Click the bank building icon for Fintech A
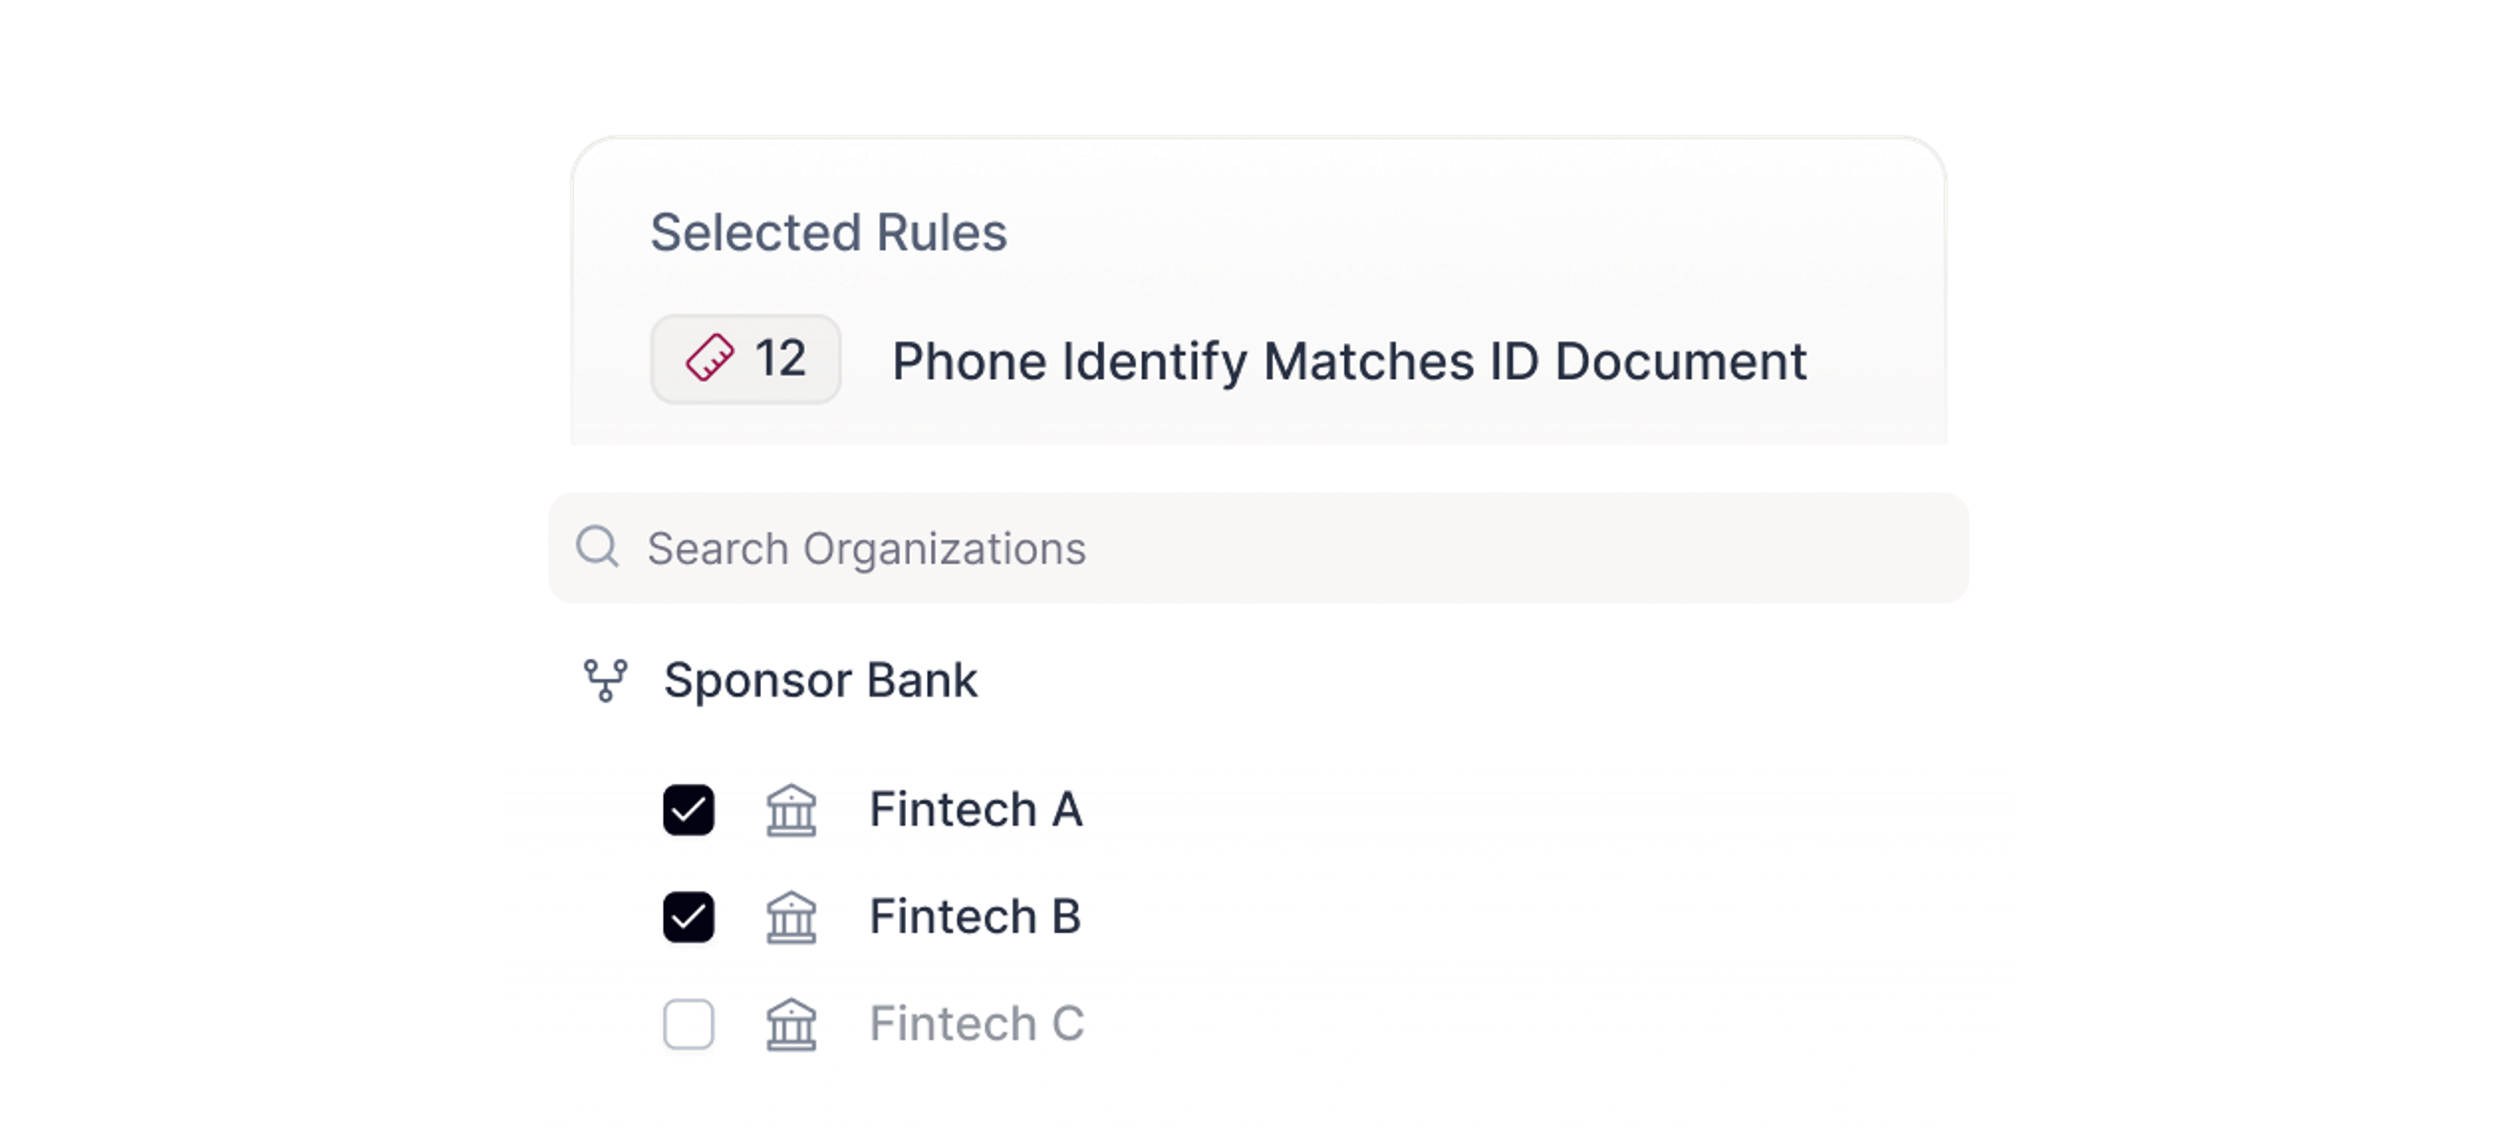 pyautogui.click(x=791, y=810)
